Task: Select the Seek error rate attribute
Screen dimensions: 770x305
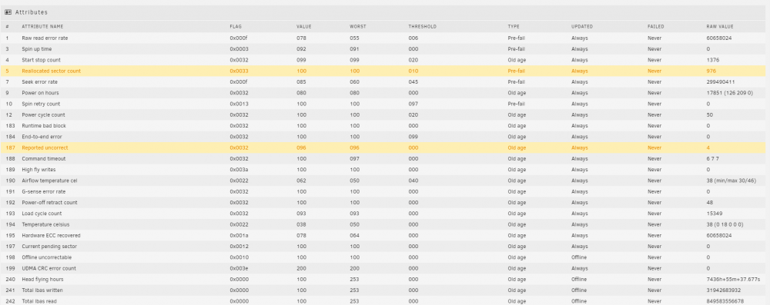Action: (39, 82)
